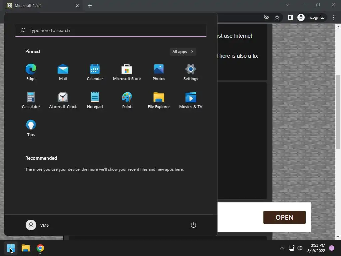
Task: Click the power button in Start menu
Action: (193, 225)
